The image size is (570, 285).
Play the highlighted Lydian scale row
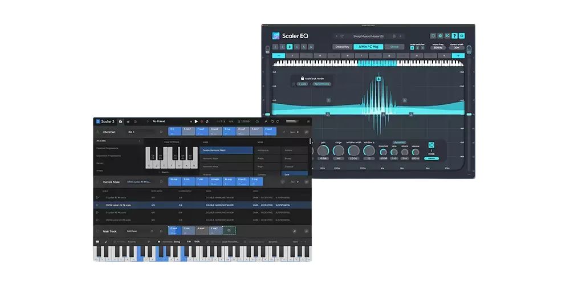[x=97, y=205]
